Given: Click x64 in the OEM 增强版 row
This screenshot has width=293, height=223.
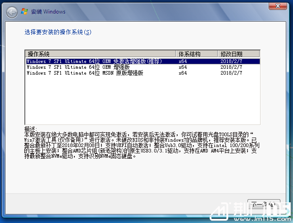Looking at the screenshot, I should coord(183,67).
